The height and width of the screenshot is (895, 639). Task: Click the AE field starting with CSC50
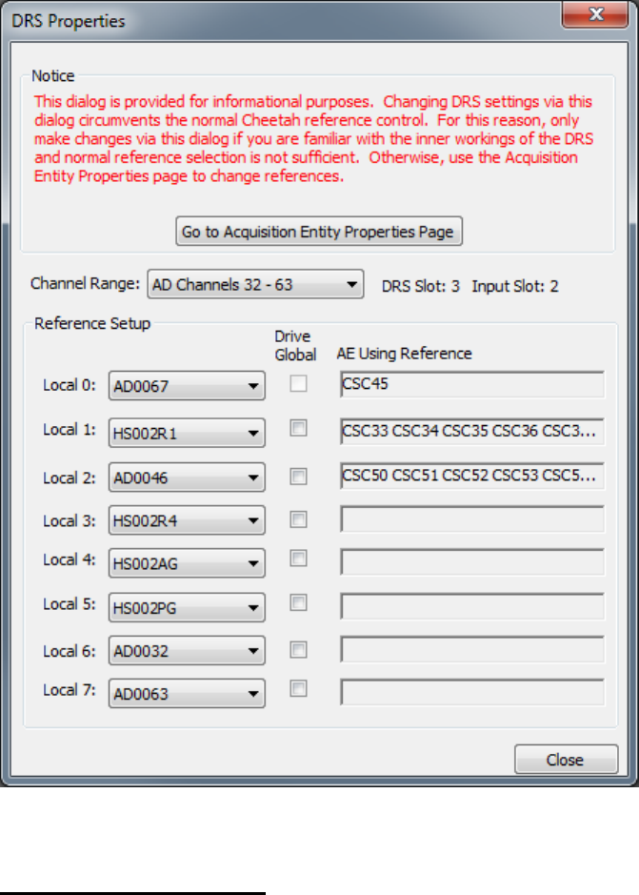coord(472,476)
